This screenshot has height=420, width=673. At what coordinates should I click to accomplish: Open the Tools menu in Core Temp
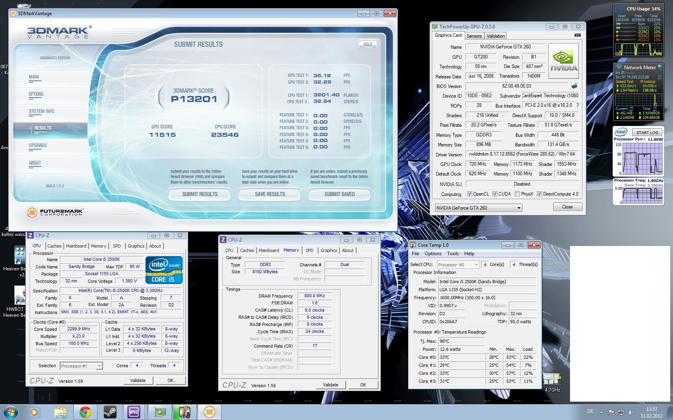pos(453,254)
